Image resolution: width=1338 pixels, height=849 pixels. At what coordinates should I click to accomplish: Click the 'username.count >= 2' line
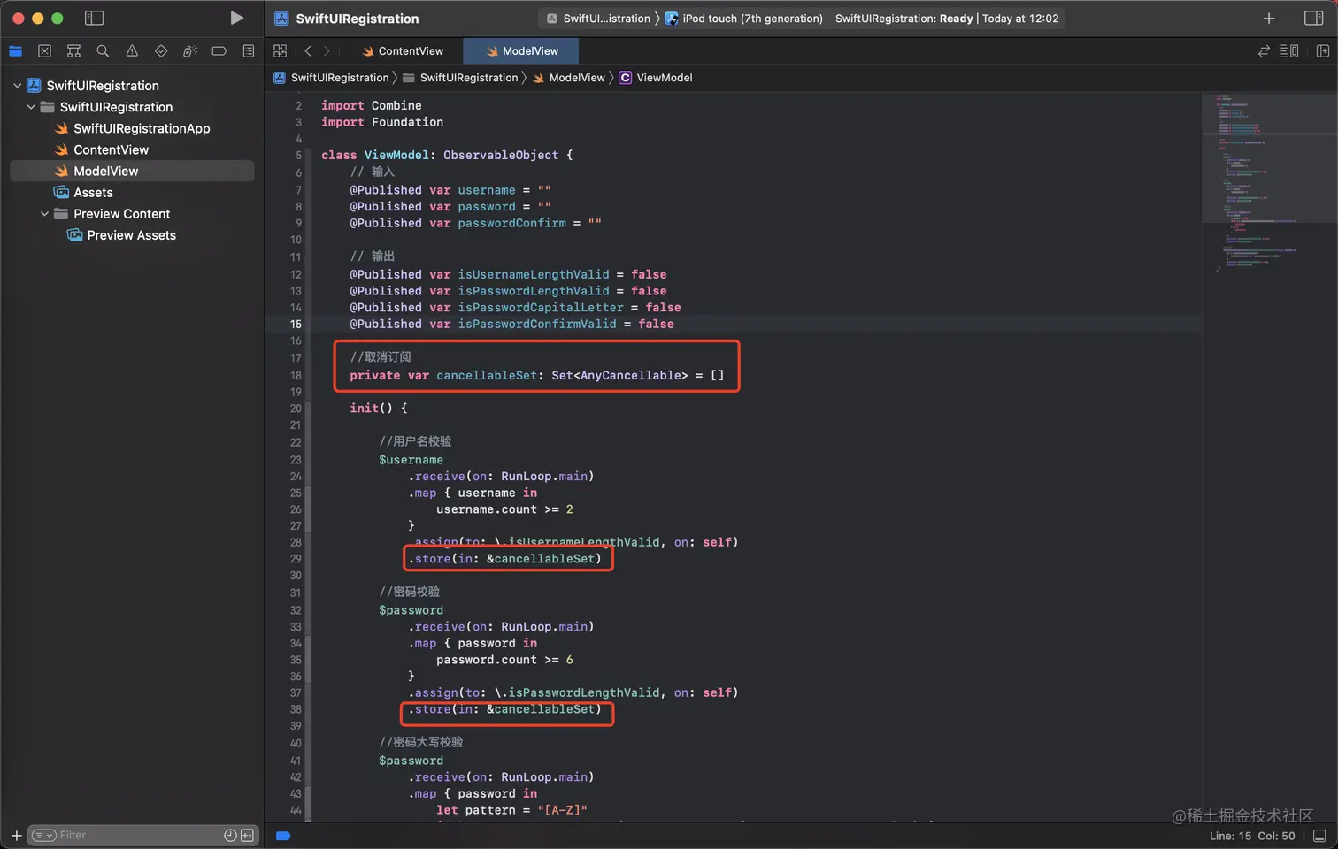pos(504,509)
